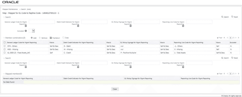The image size is (242, 97).
Task: Open help icon for Reporting Line Code in lower search
Action: [x=183, y=67]
